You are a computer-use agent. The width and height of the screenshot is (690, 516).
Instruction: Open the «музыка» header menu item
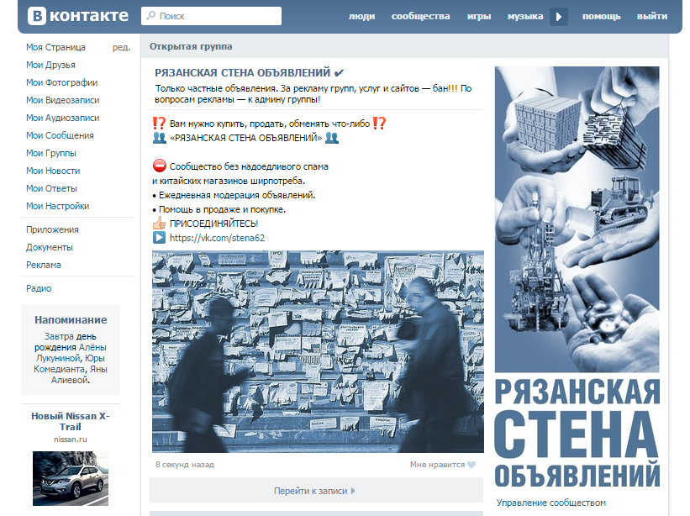(x=525, y=16)
